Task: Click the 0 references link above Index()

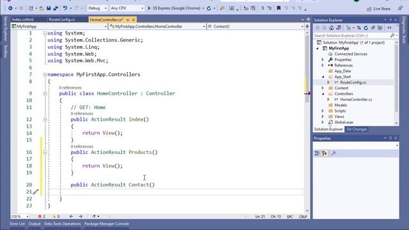Action: tap(82, 114)
